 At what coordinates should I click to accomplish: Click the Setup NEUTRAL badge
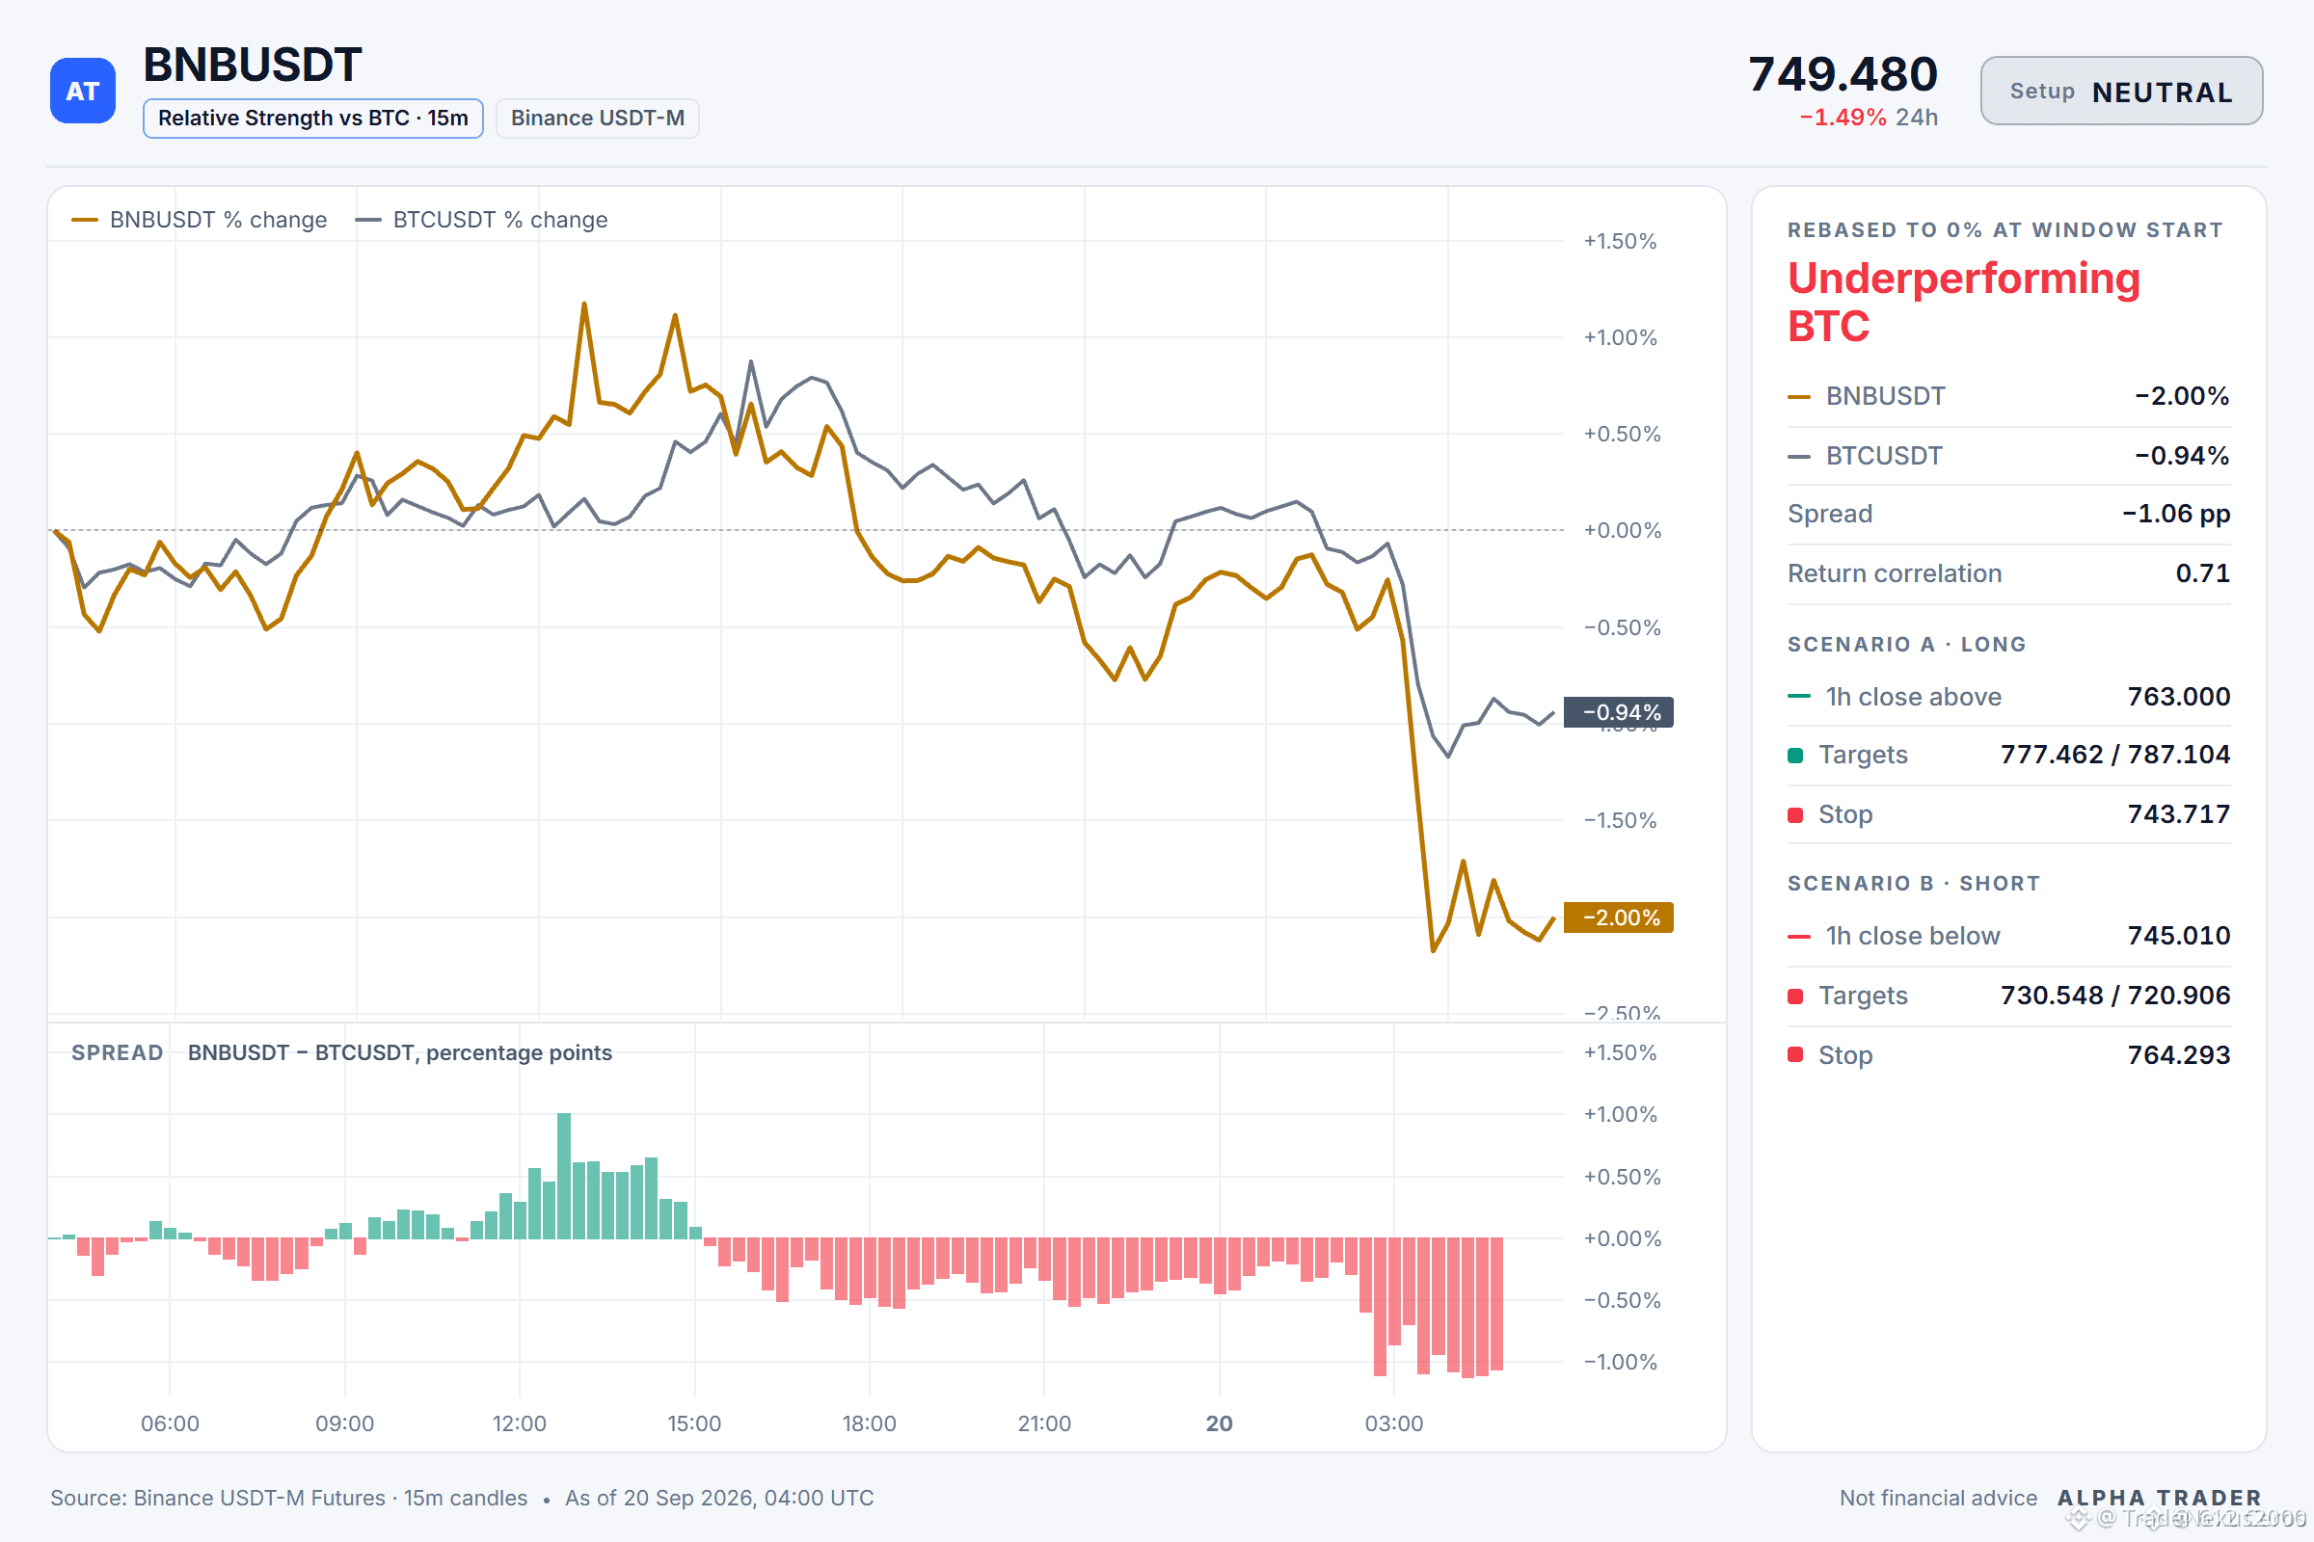[x=2121, y=91]
